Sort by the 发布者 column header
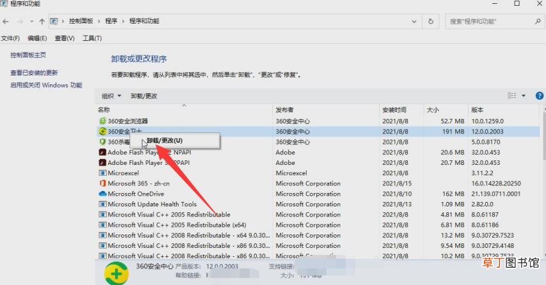This screenshot has height=285, width=546. coord(284,110)
